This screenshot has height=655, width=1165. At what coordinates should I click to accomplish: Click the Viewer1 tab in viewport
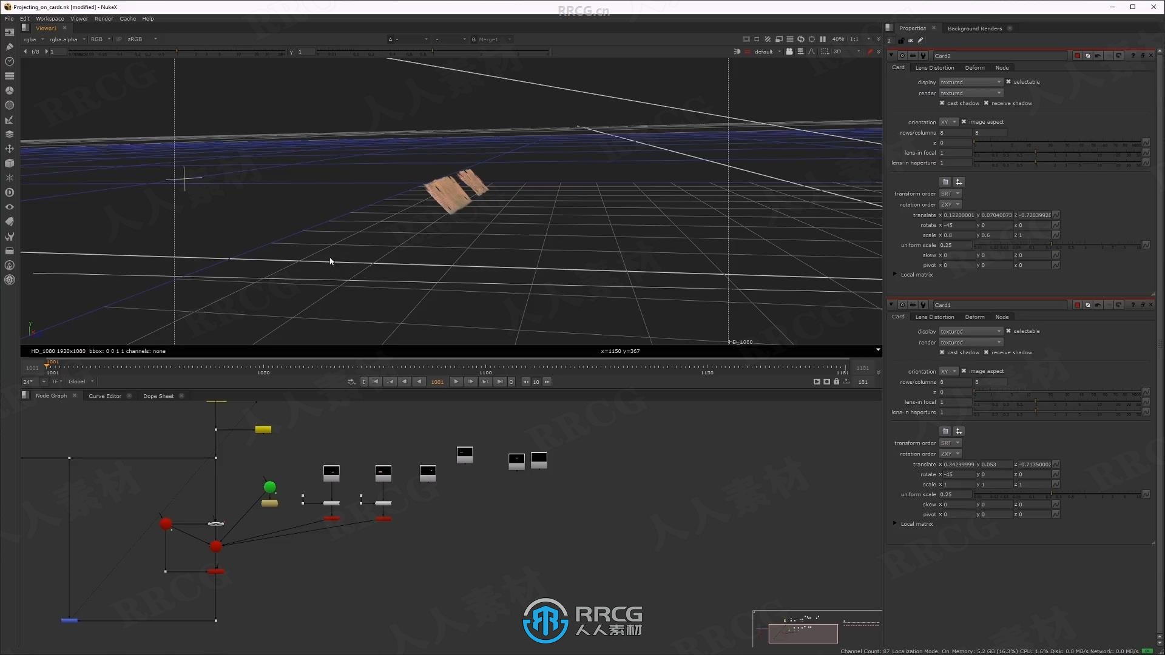tap(45, 28)
